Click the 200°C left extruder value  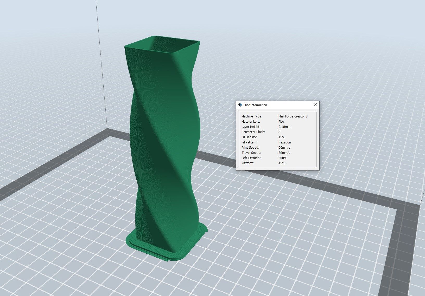(x=283, y=158)
